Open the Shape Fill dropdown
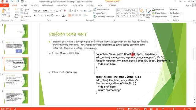This screenshot has height=110, width=196. pyautogui.click(x=158, y=9)
